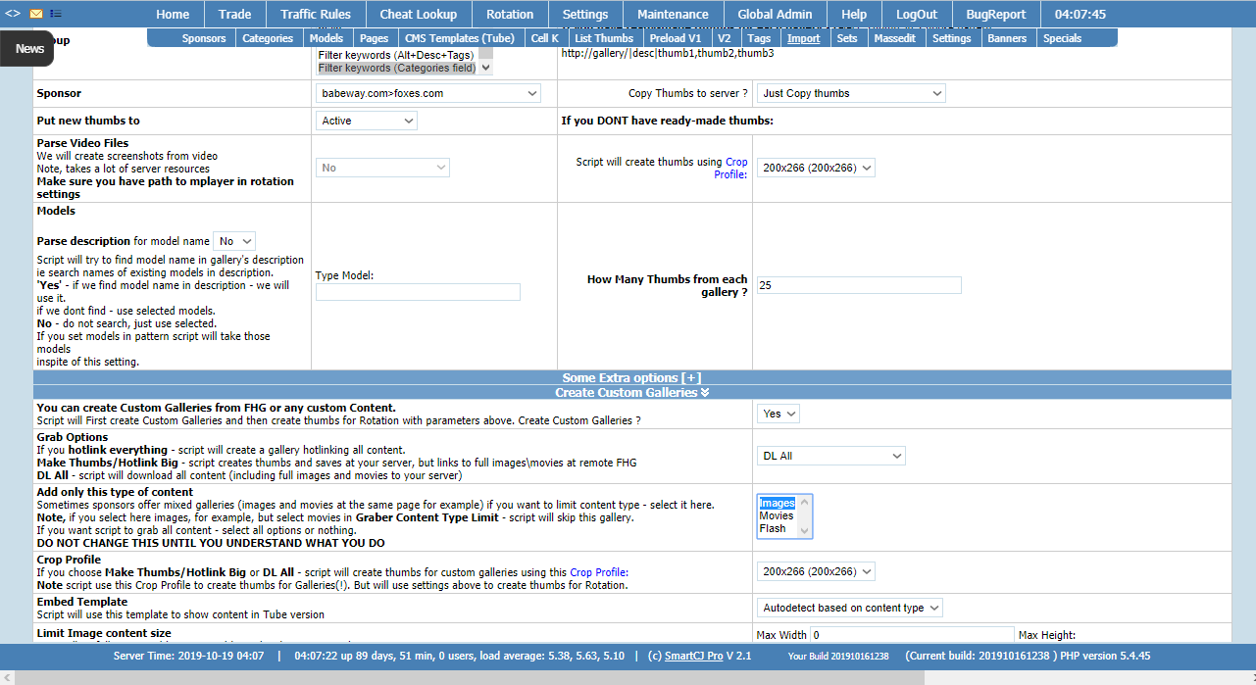Open the Banners submenu tab
This screenshot has width=1256, height=685.
1007,38
